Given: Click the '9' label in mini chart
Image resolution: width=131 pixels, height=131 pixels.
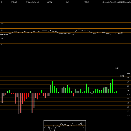Looking at the screenshot, I should 84,124.
